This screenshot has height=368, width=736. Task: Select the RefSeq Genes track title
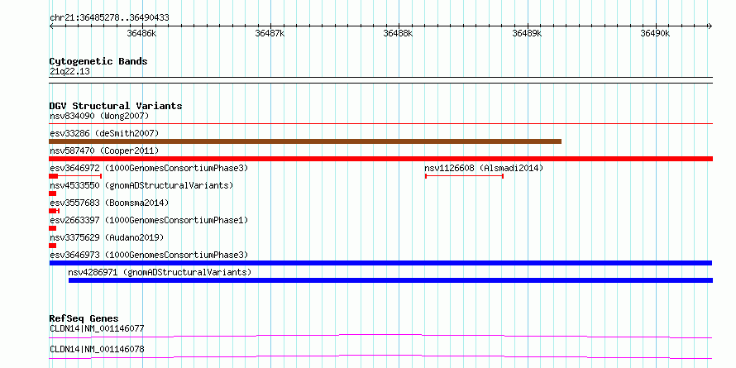[84, 318]
